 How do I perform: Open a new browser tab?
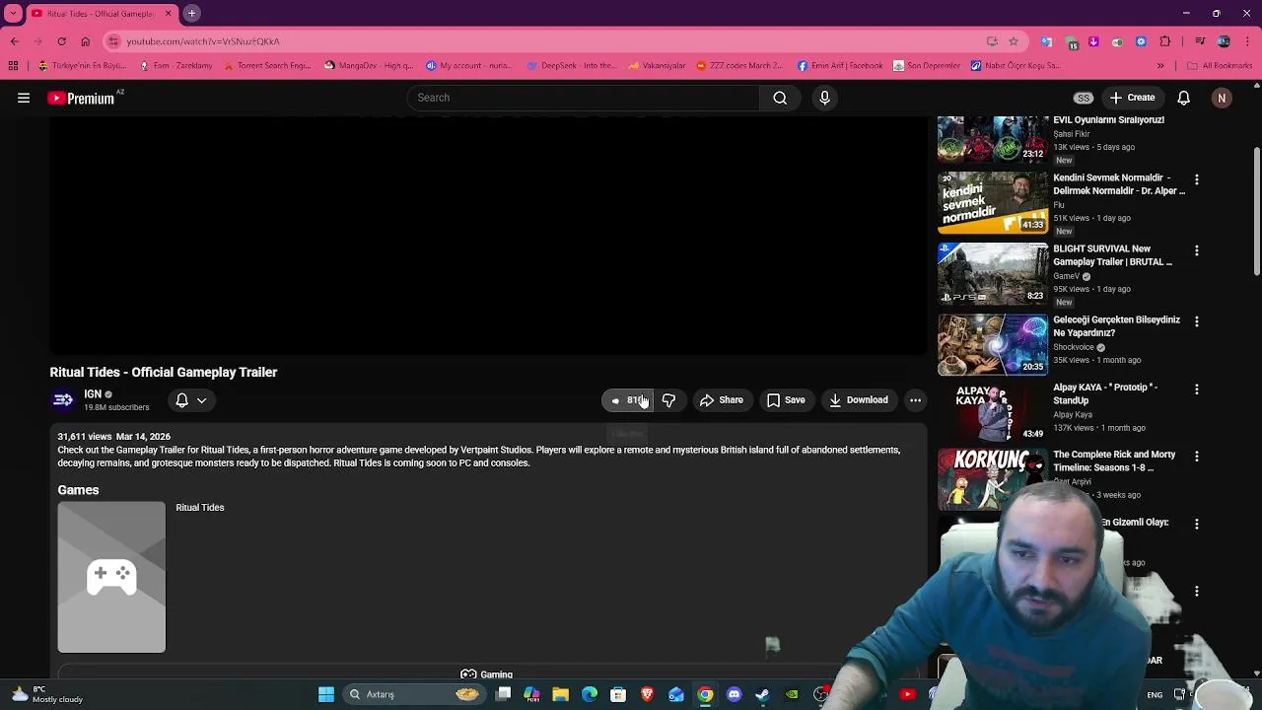(x=191, y=14)
